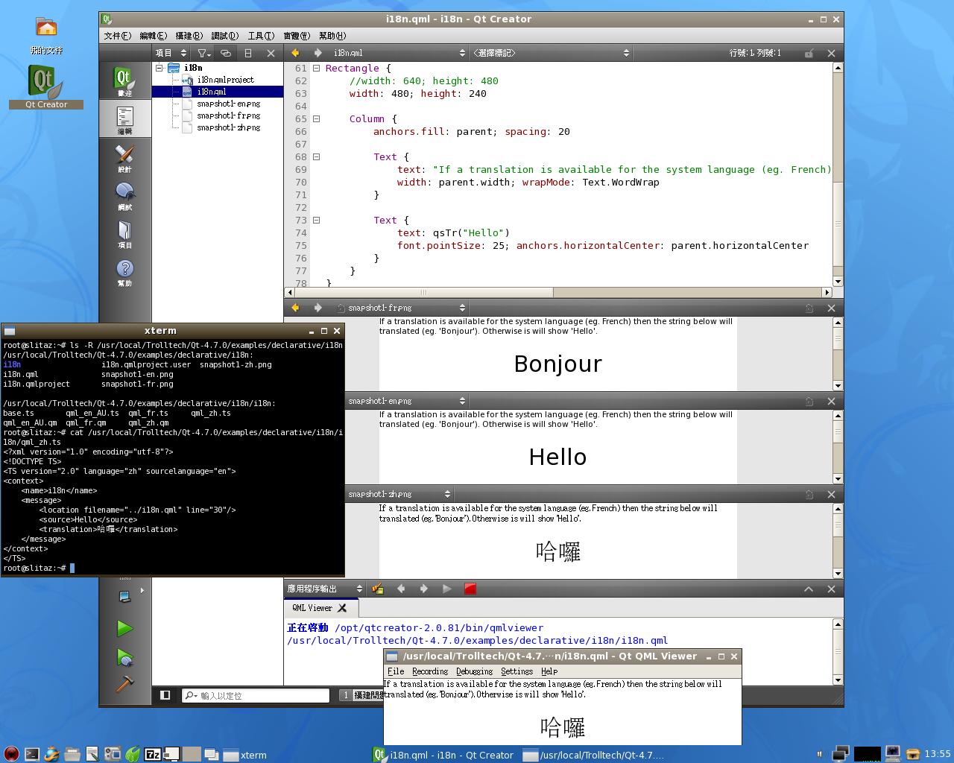Screen dimensions: 954x763
Task: Close the QML Viewer output tab
Action: click(x=342, y=608)
